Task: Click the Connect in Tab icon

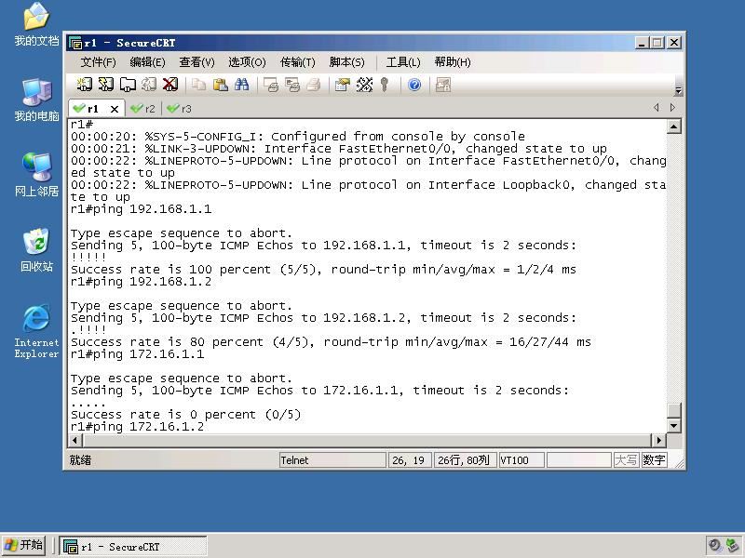Action: pyautogui.click(x=128, y=85)
